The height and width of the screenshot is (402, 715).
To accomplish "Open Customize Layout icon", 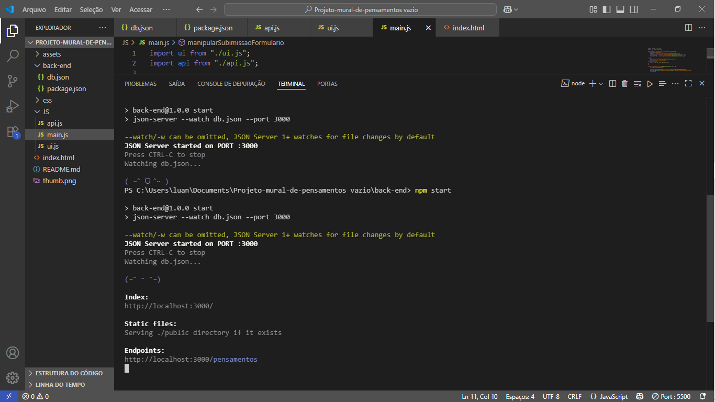I will 593,9.
